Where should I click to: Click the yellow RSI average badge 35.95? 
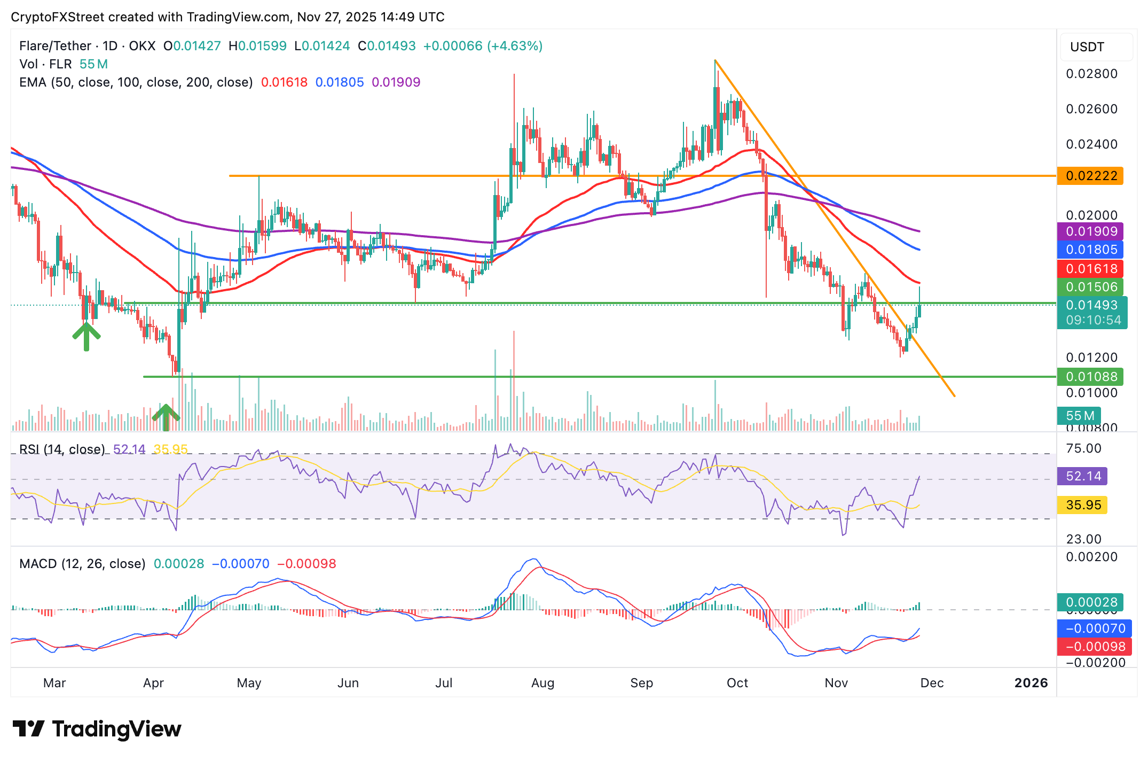click(1082, 504)
